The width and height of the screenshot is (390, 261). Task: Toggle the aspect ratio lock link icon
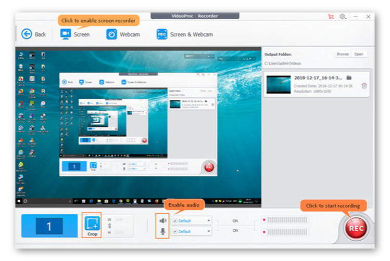pos(109,226)
